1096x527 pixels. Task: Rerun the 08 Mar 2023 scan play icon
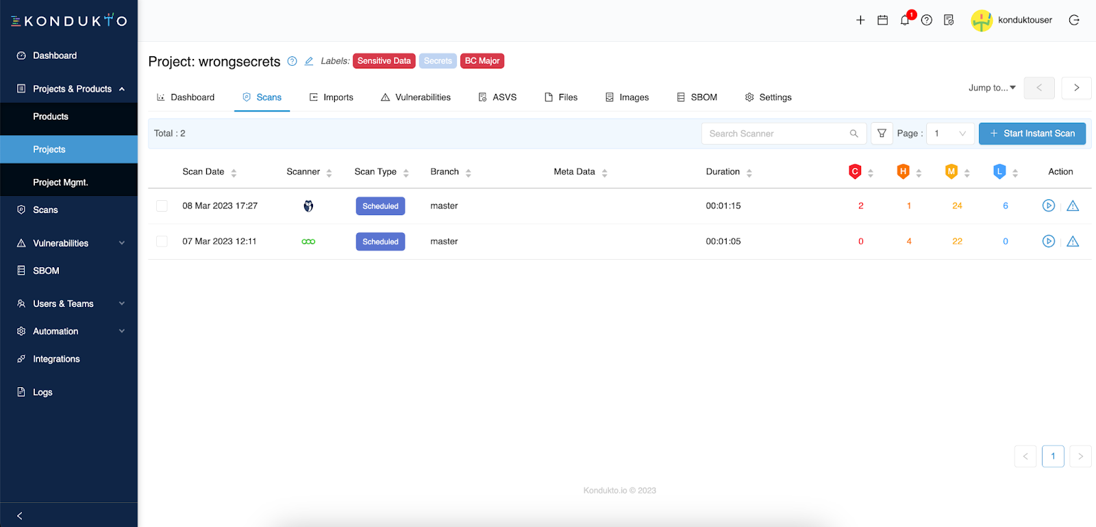click(1049, 206)
